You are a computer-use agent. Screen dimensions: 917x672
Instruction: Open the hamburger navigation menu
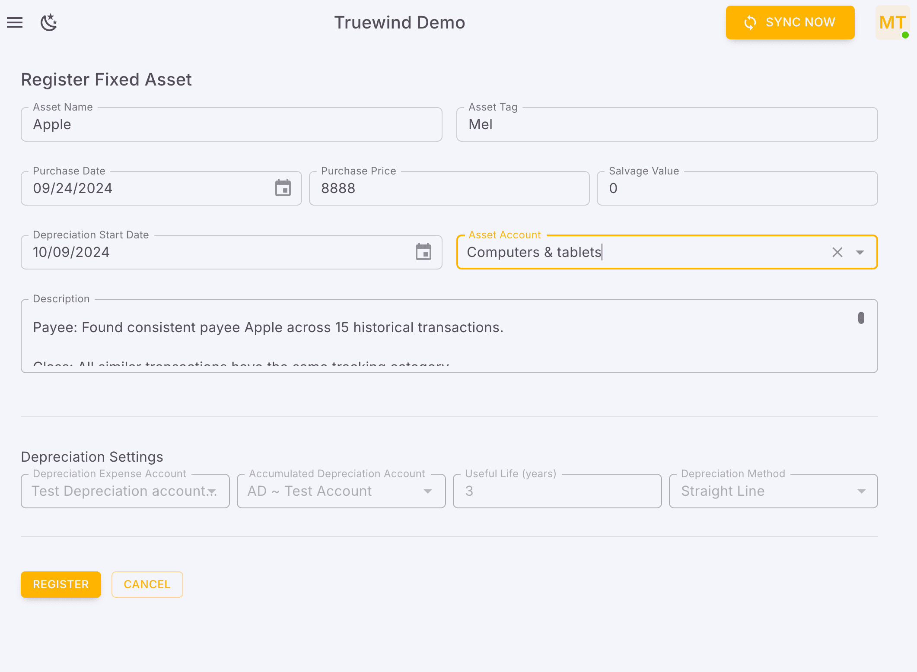click(x=15, y=22)
